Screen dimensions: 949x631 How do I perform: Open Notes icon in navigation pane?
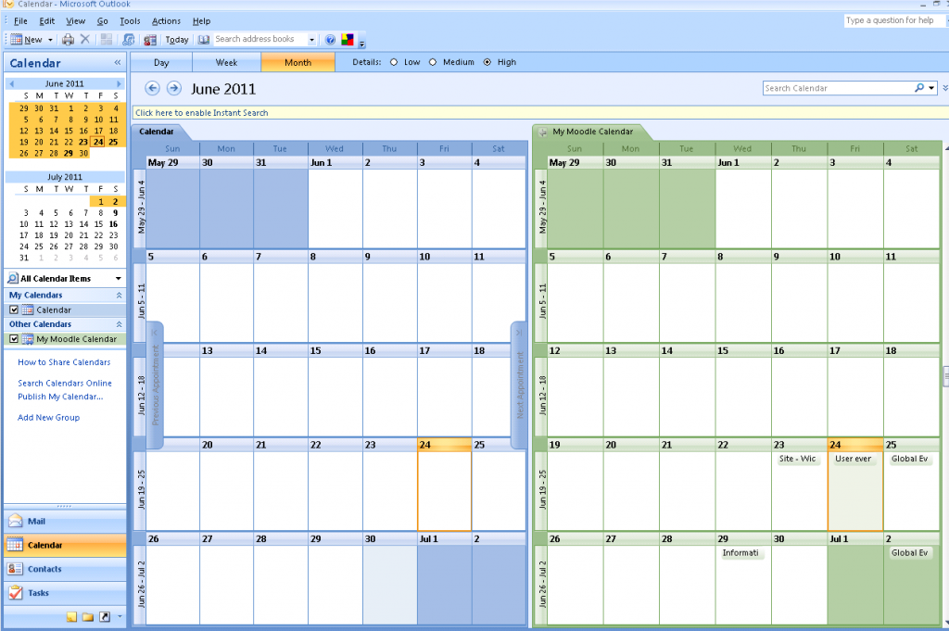(x=72, y=617)
